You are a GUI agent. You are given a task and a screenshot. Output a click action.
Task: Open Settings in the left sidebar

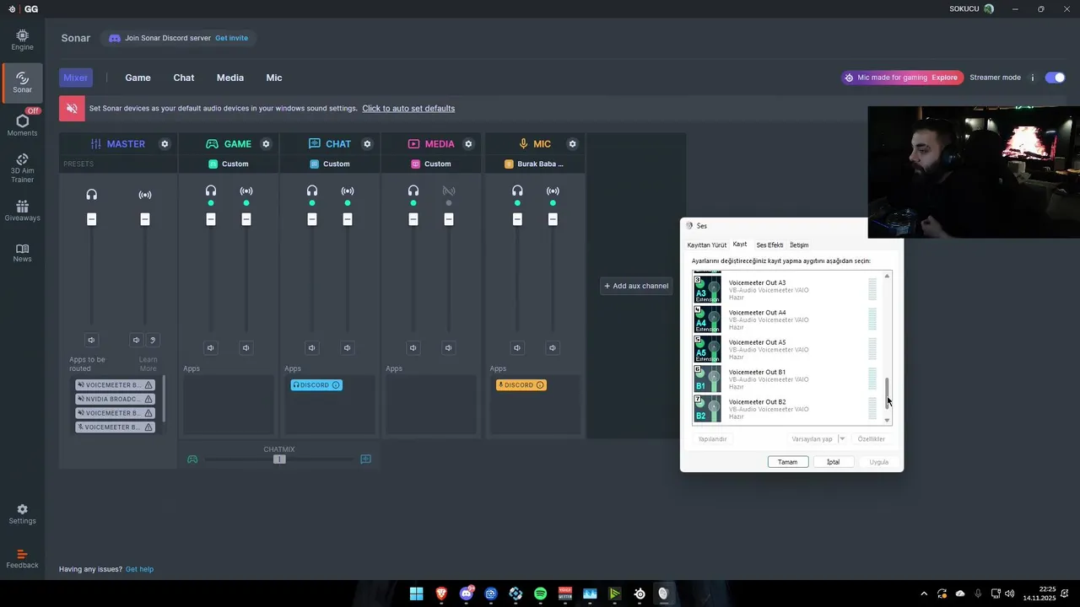(x=22, y=514)
